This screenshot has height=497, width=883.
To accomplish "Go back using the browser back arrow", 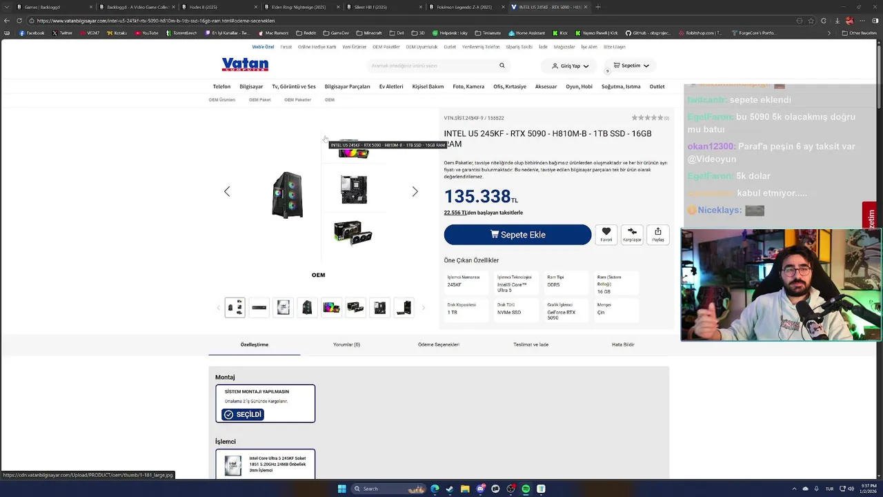I will (7, 21).
